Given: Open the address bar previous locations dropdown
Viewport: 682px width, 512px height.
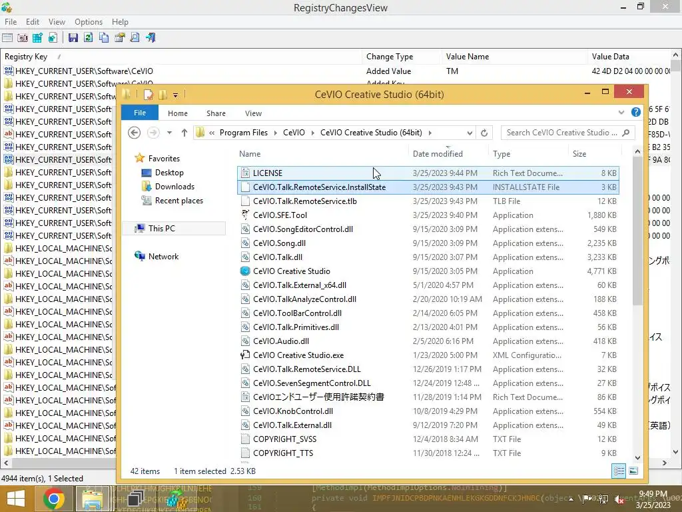Looking at the screenshot, I should [470, 133].
